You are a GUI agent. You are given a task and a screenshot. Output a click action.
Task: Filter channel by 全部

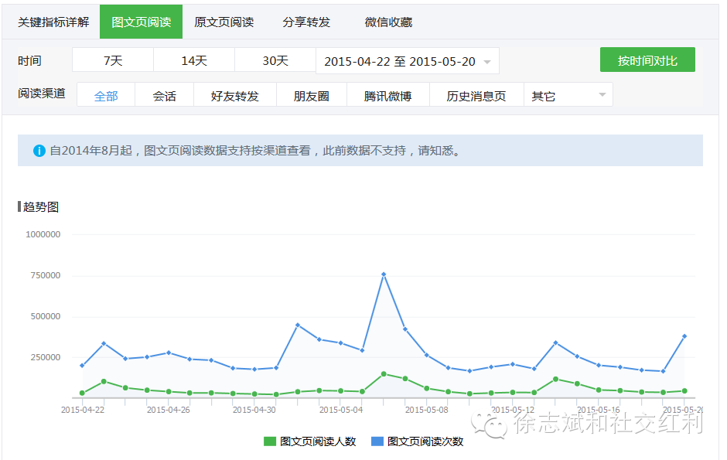click(106, 95)
